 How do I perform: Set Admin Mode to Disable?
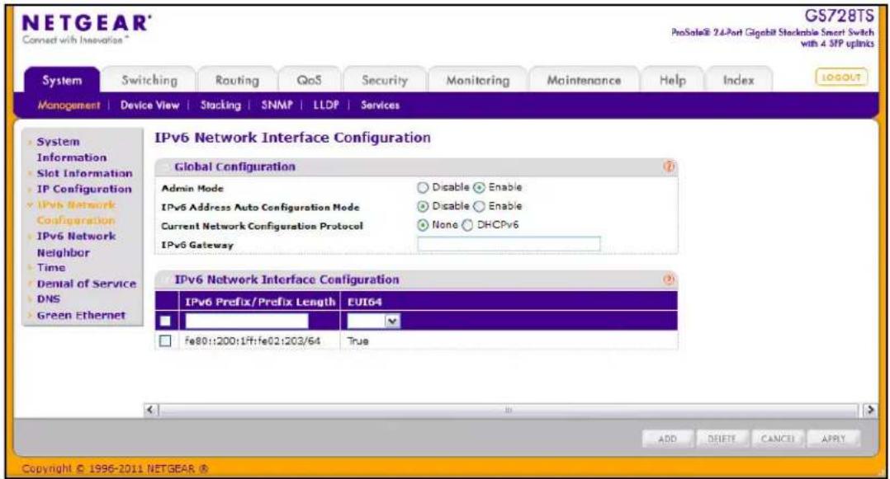point(423,188)
